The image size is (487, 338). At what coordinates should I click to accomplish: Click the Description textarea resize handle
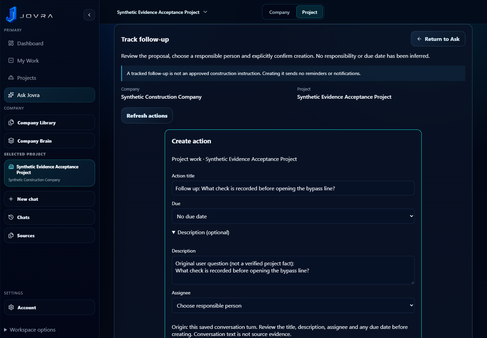click(x=412, y=282)
